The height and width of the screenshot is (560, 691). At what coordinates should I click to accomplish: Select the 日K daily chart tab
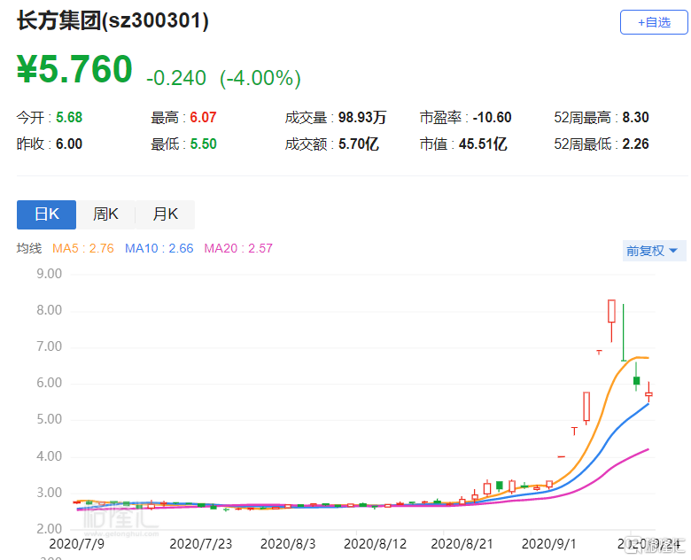(46, 214)
